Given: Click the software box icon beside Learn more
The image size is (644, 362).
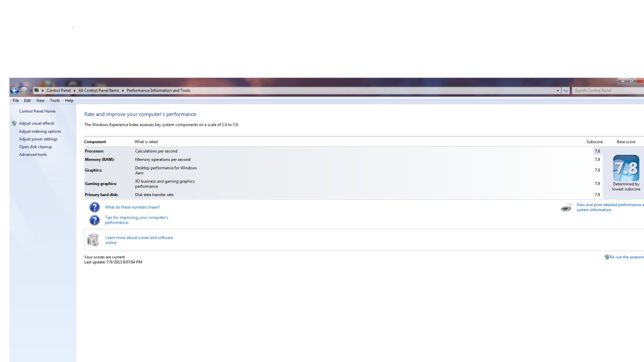Looking at the screenshot, I should (x=94, y=240).
